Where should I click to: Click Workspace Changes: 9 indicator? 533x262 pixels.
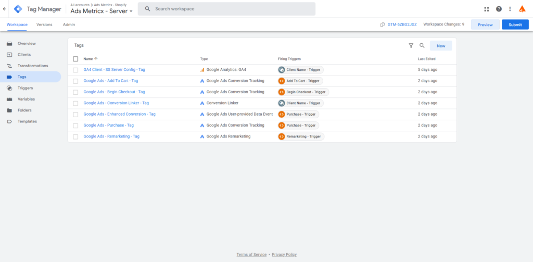pos(443,24)
